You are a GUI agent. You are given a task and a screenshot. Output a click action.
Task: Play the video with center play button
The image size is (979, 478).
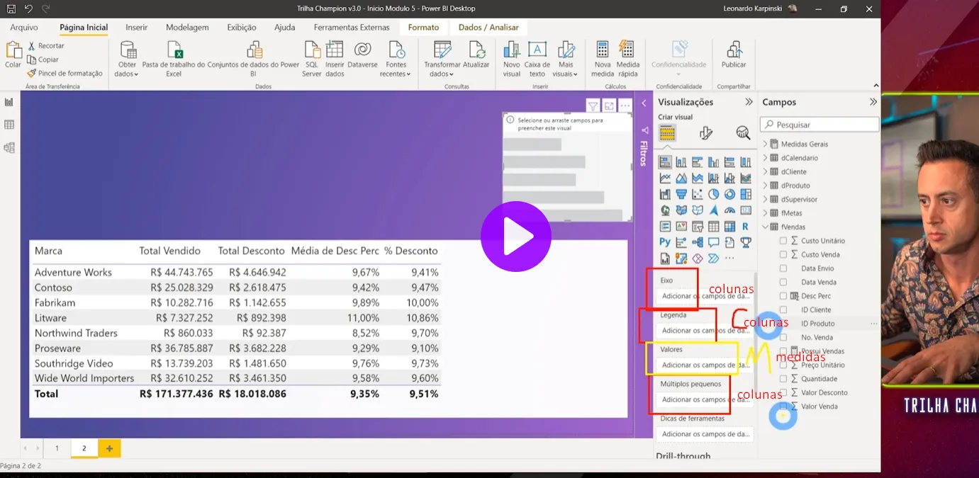pos(515,237)
